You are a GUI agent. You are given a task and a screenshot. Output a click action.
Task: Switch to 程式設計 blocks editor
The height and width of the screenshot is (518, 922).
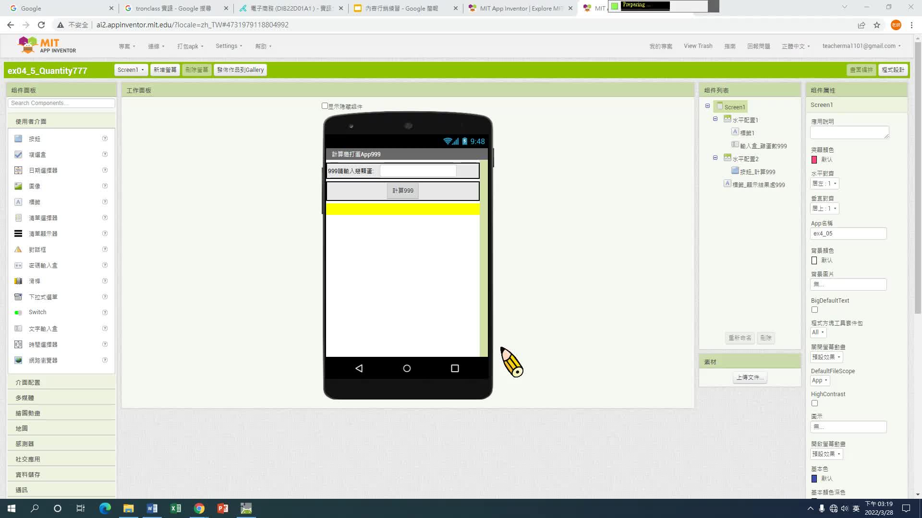tap(893, 70)
